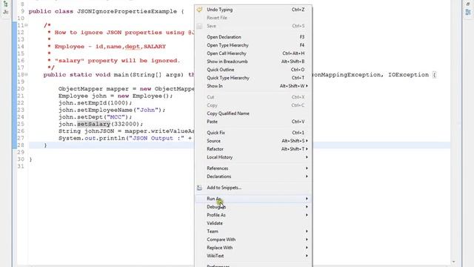474x267 pixels.
Task: Choose Paste from the context menu
Action: 253,122
